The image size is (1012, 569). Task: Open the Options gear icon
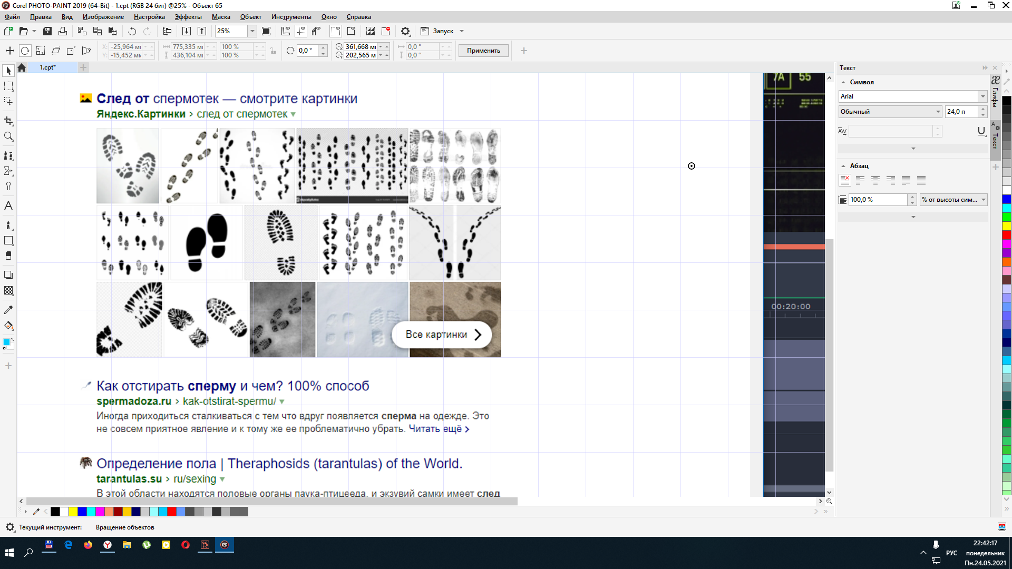[x=405, y=31]
